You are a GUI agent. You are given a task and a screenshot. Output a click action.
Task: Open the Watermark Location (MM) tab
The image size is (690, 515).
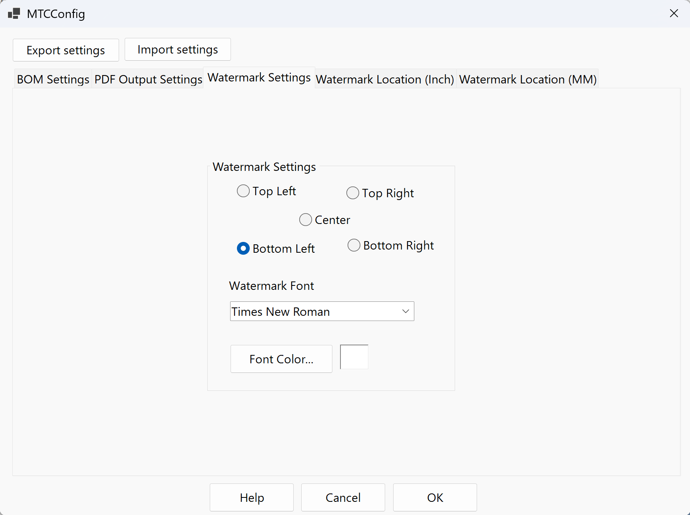pos(528,79)
